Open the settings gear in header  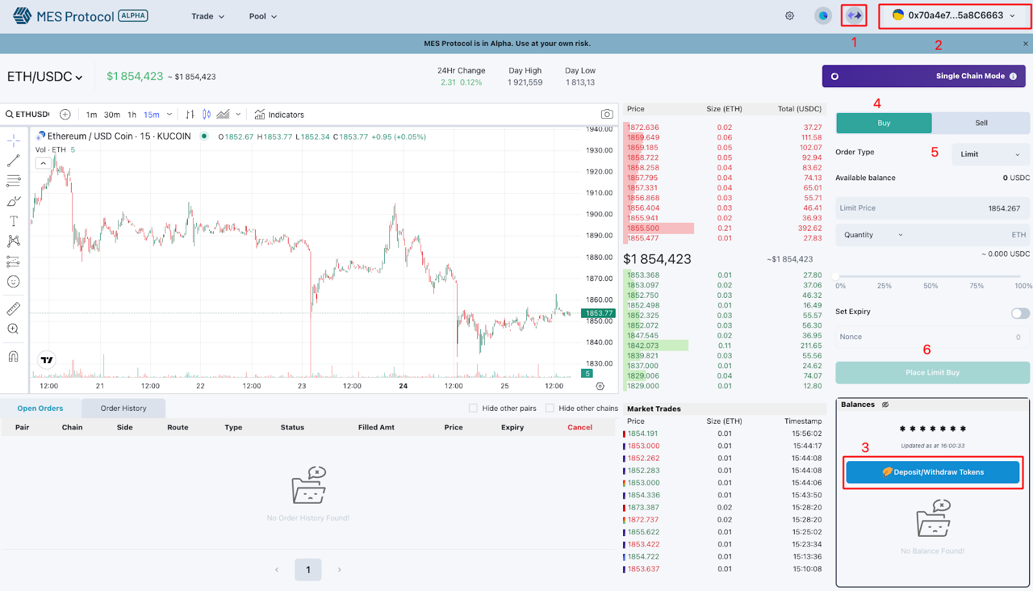pos(790,16)
